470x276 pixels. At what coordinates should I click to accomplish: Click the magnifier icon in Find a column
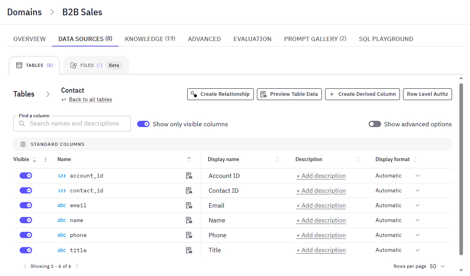[x=22, y=124]
